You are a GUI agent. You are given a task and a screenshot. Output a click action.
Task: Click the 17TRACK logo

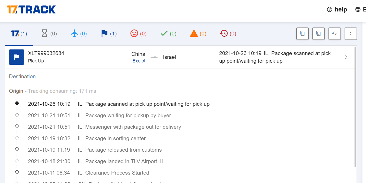click(31, 10)
